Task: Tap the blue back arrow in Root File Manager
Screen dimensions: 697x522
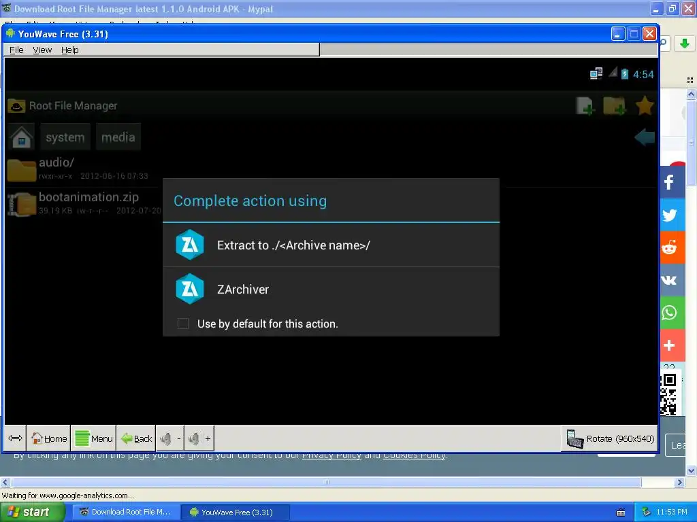Action: click(645, 137)
